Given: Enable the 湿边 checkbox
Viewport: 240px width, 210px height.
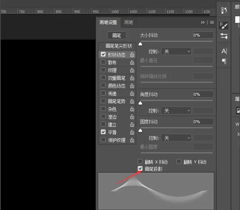Looking at the screenshot, I should click(103, 116).
